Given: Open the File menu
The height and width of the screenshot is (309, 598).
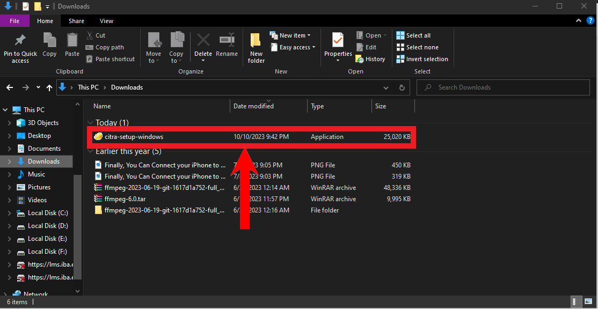Looking at the screenshot, I should [x=14, y=21].
